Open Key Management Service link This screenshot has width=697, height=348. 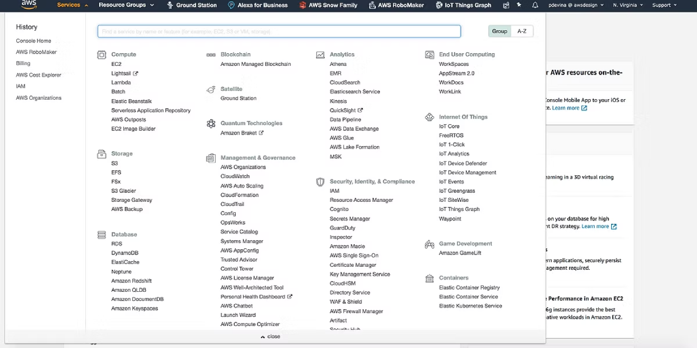point(360,274)
